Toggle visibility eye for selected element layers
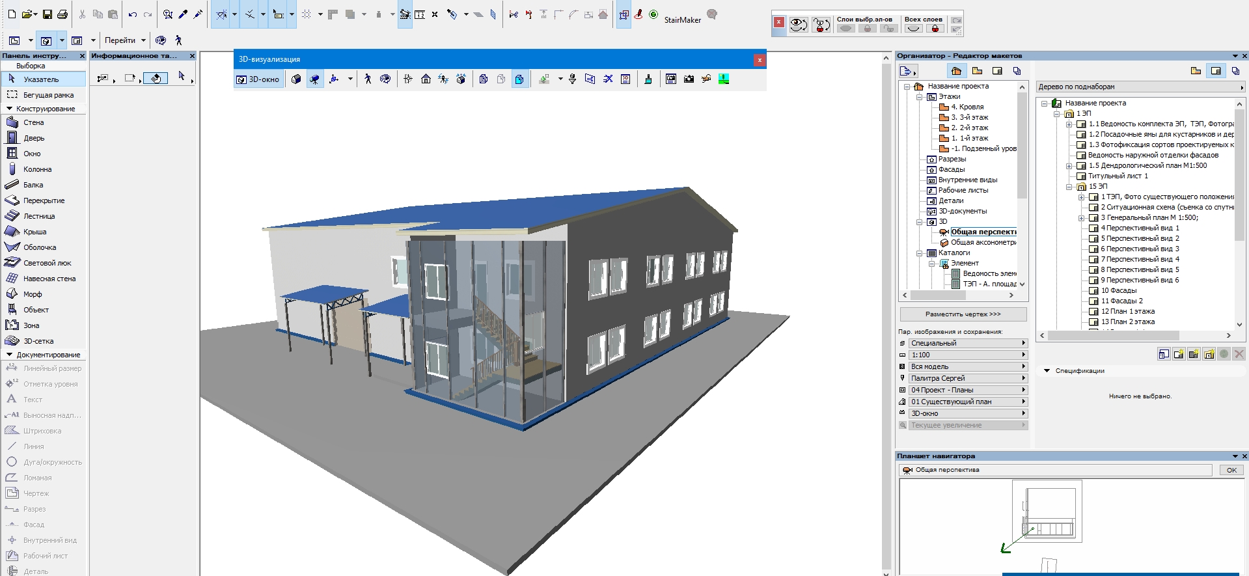The width and height of the screenshot is (1249, 576). [x=845, y=29]
